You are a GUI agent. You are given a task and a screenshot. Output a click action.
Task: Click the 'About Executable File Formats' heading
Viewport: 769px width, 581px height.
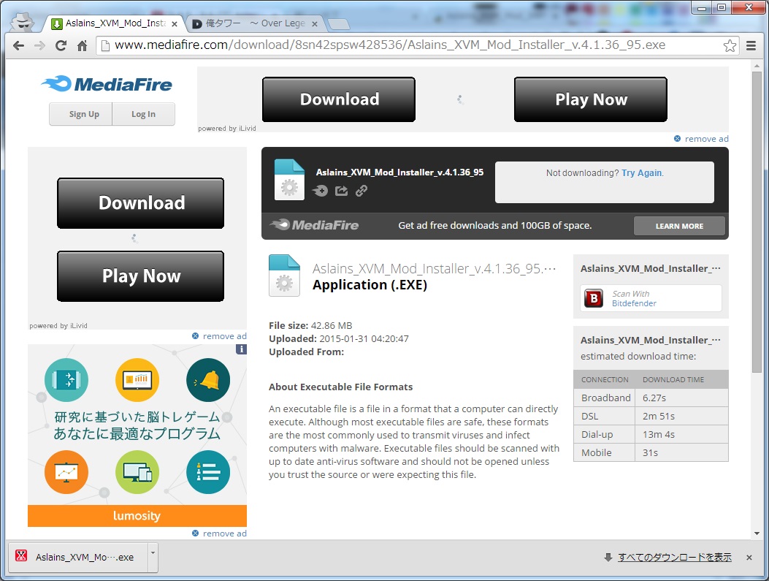(x=341, y=387)
